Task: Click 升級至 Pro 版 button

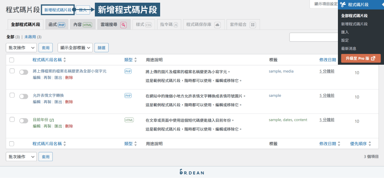Action: click(361, 59)
